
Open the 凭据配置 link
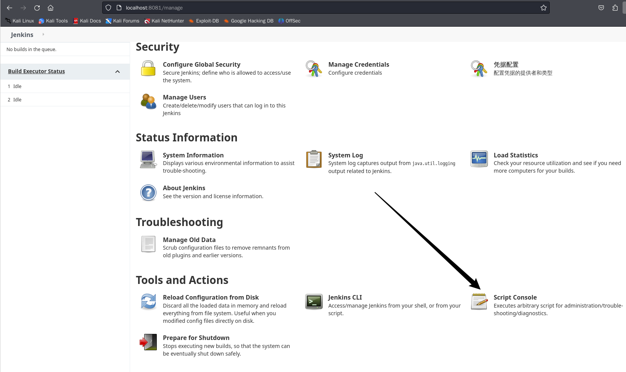[506, 64]
